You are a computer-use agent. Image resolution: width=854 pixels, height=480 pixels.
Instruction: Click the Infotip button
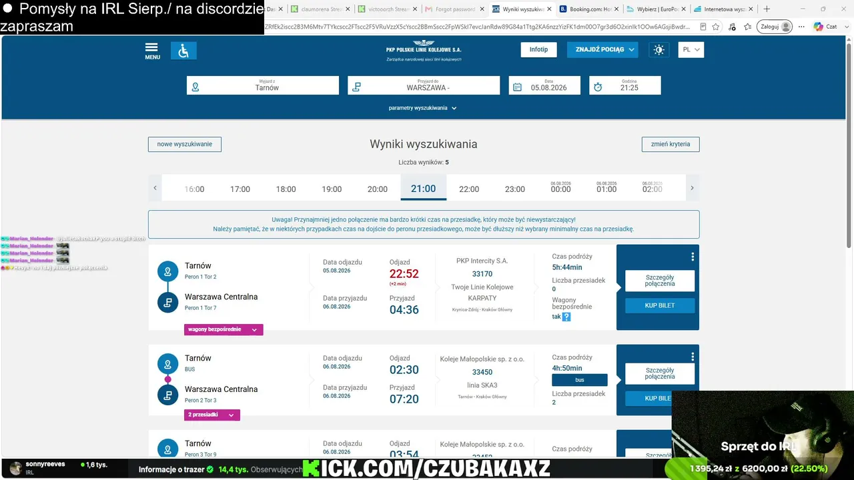[x=538, y=49]
